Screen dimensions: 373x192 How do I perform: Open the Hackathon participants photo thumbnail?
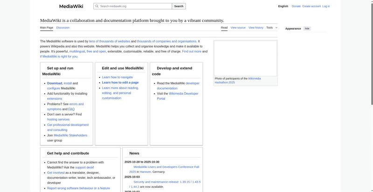(x=245, y=58)
